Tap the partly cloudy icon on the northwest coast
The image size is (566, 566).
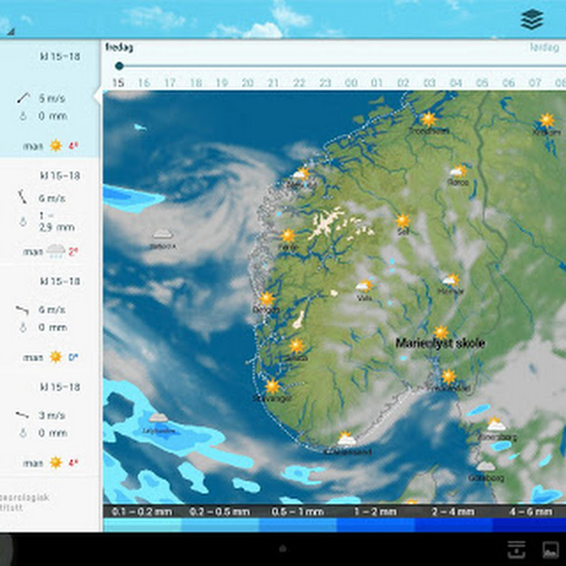click(301, 174)
